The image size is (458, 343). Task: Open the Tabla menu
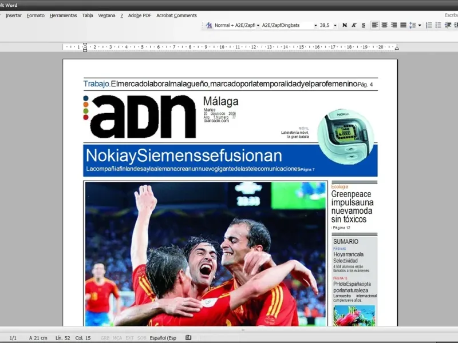88,15
